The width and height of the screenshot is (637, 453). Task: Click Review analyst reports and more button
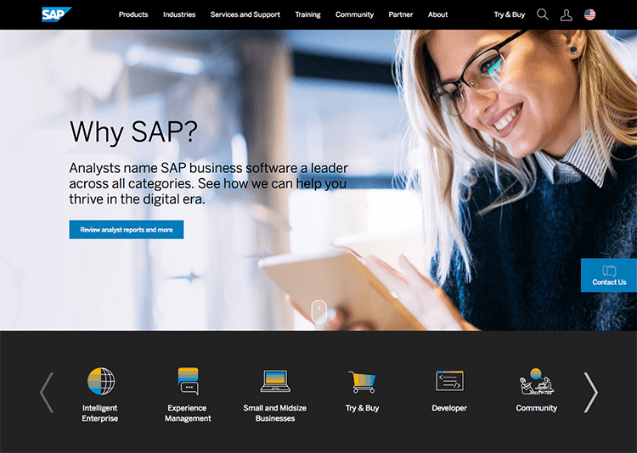click(x=127, y=230)
